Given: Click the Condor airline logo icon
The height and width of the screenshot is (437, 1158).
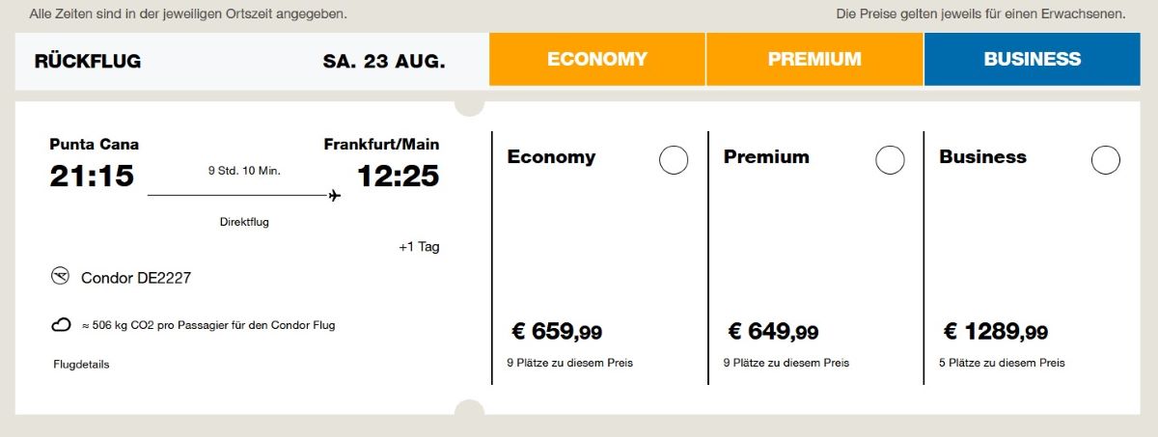Looking at the screenshot, I should 61,277.
